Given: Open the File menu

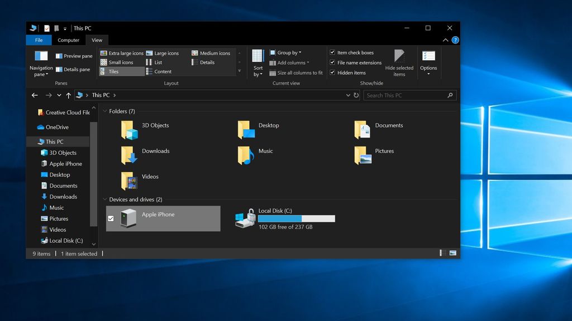Looking at the screenshot, I should [x=38, y=40].
